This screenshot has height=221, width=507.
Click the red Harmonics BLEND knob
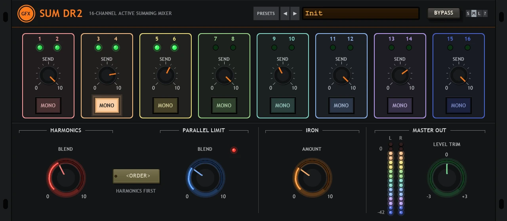pyautogui.click(x=66, y=178)
